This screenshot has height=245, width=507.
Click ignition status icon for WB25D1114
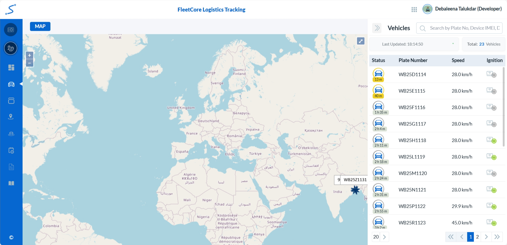491,74
